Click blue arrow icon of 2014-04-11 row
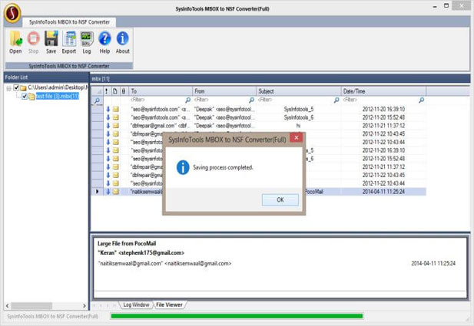474x326 pixels. pyautogui.click(x=108, y=191)
